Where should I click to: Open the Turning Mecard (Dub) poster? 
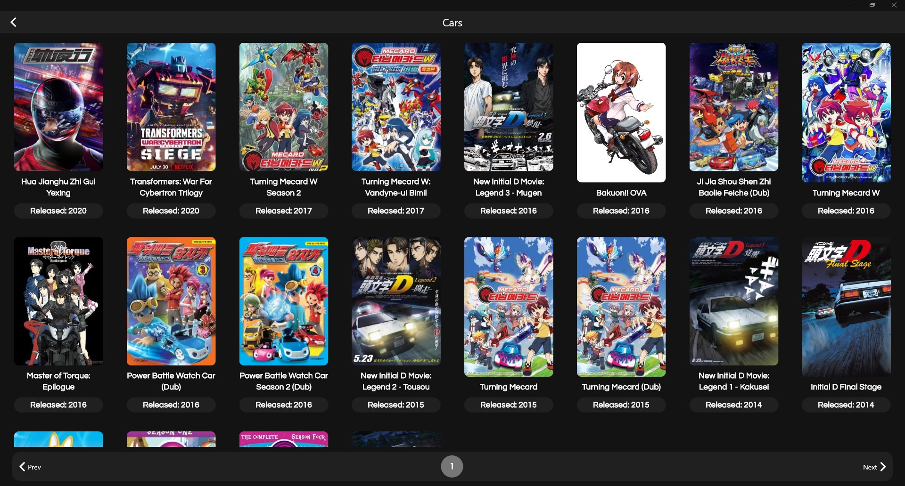(x=621, y=307)
